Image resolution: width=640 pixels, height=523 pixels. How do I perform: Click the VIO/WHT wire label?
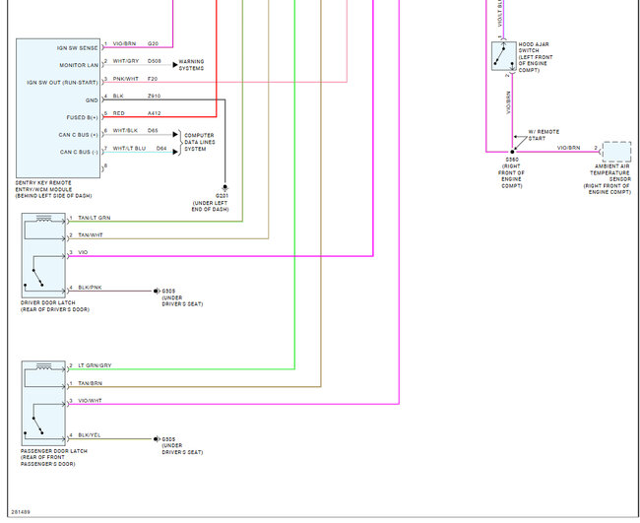[x=91, y=401]
